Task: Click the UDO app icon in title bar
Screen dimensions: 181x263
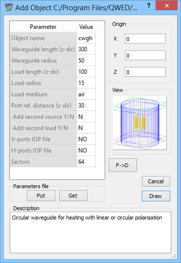Action: coord(9,7)
